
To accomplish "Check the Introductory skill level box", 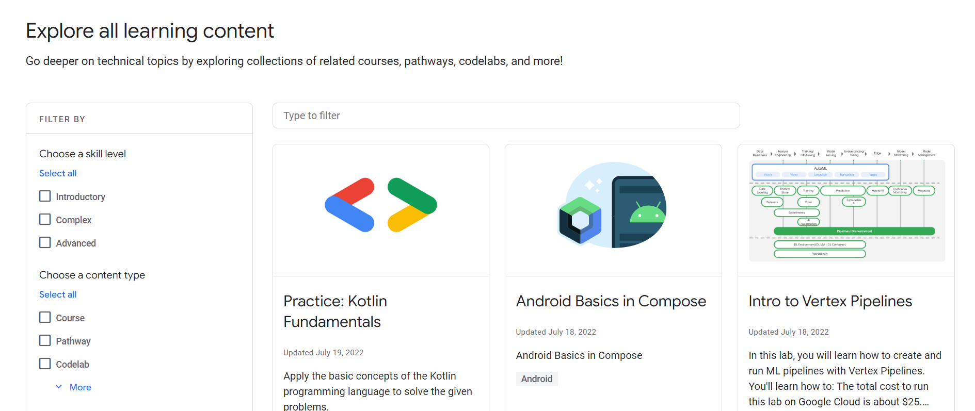I will (x=45, y=196).
